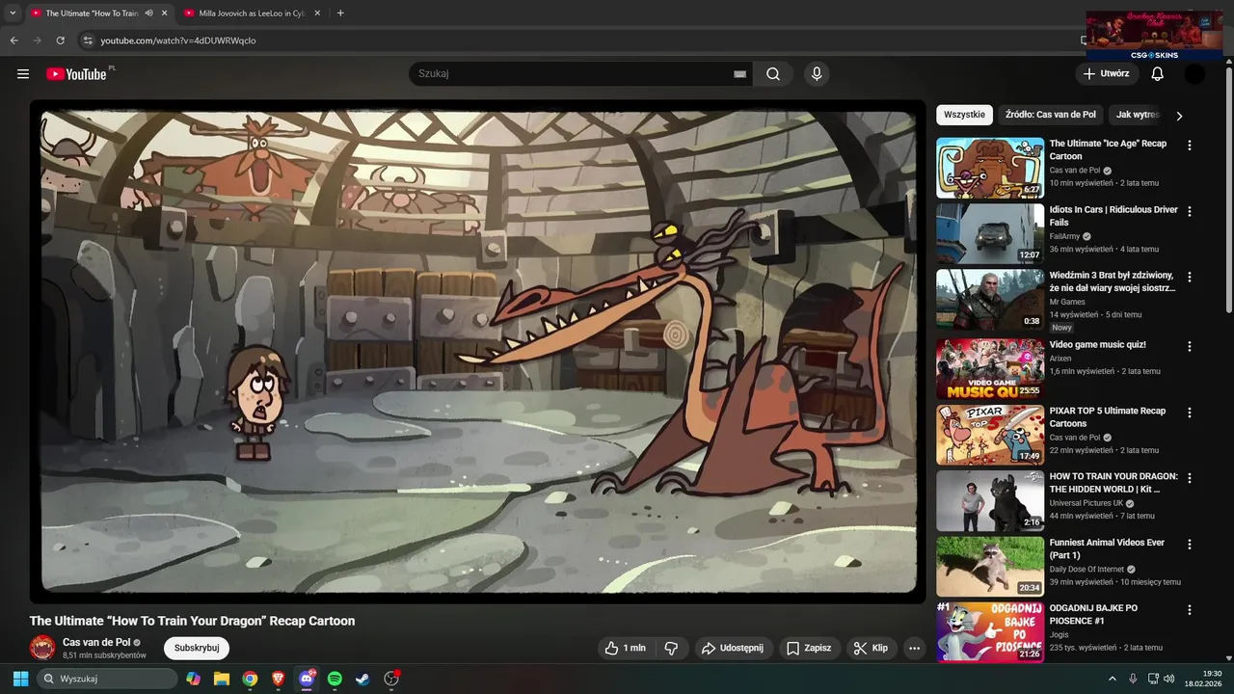Mute the tab via speaker icon
This screenshot has height=694, width=1234.
click(148, 13)
